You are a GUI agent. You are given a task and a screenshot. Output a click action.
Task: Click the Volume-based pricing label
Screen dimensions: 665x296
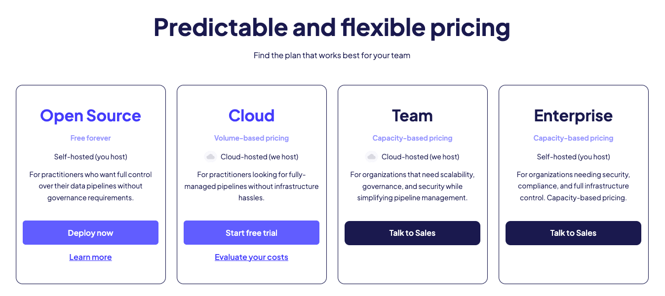[251, 138]
